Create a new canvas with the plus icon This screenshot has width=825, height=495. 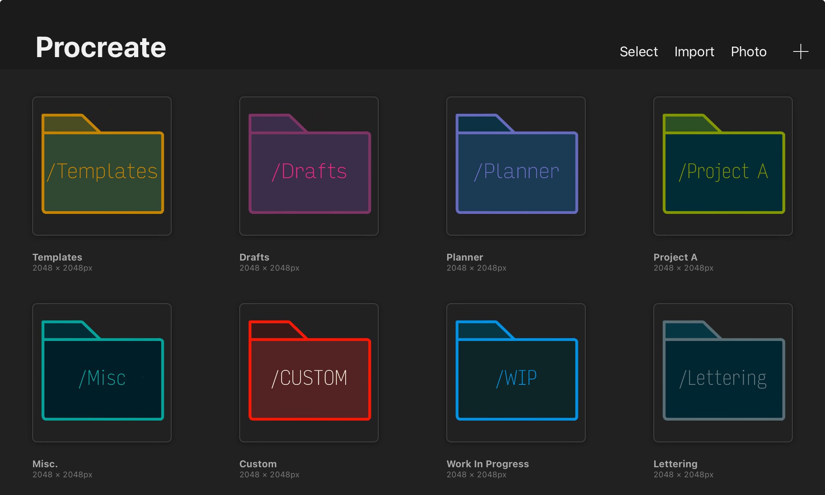(801, 51)
